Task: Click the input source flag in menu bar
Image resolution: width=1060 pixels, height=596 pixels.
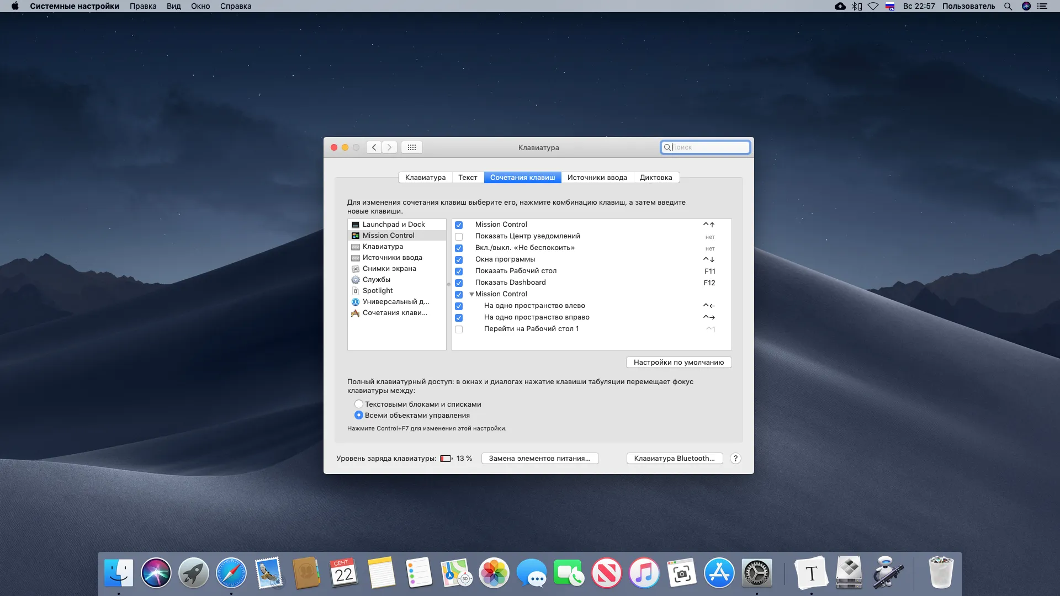Action: [890, 6]
